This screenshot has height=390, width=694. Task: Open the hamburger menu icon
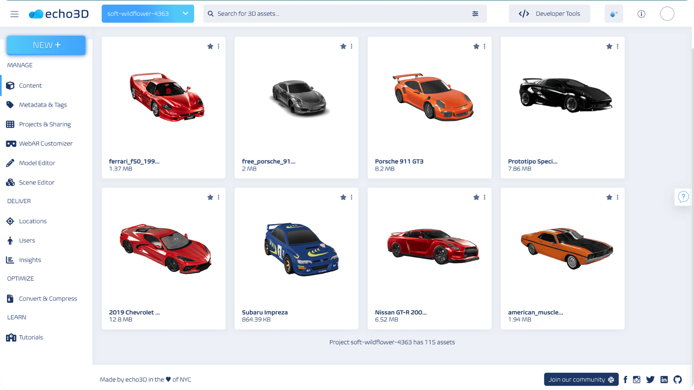(14, 14)
